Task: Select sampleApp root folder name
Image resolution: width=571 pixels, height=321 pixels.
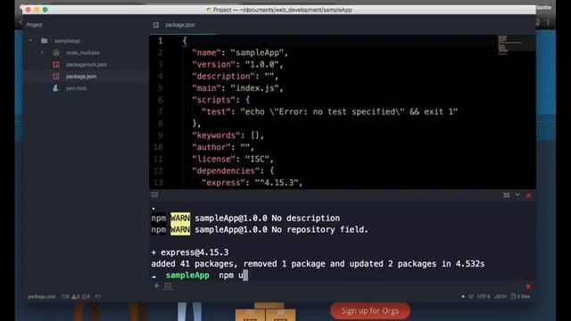Action: coord(67,41)
